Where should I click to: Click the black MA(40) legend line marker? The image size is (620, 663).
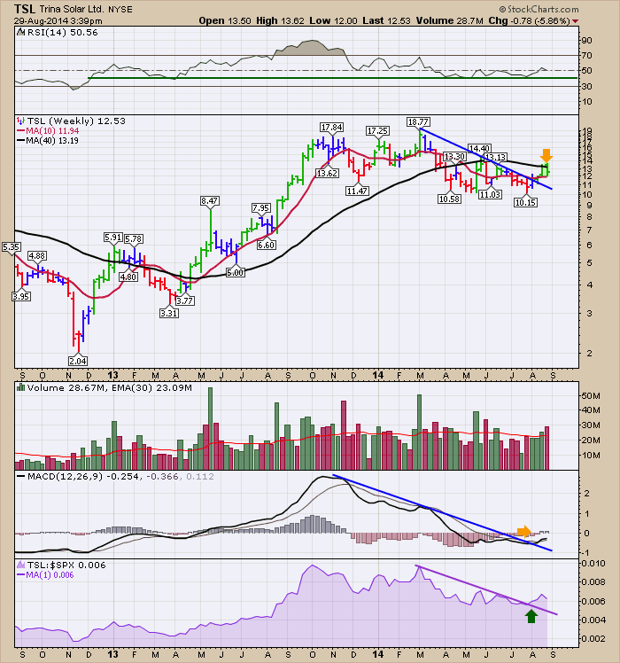tap(20, 141)
